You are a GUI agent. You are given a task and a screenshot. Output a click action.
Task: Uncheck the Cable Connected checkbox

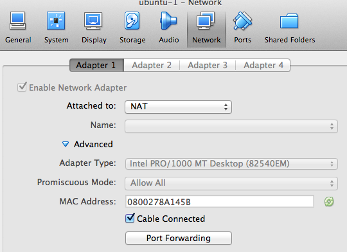click(x=130, y=219)
